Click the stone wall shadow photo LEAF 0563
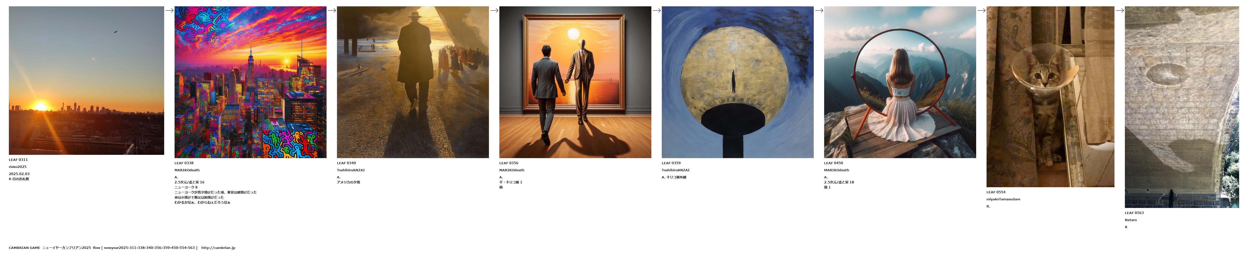 pyautogui.click(x=1182, y=107)
